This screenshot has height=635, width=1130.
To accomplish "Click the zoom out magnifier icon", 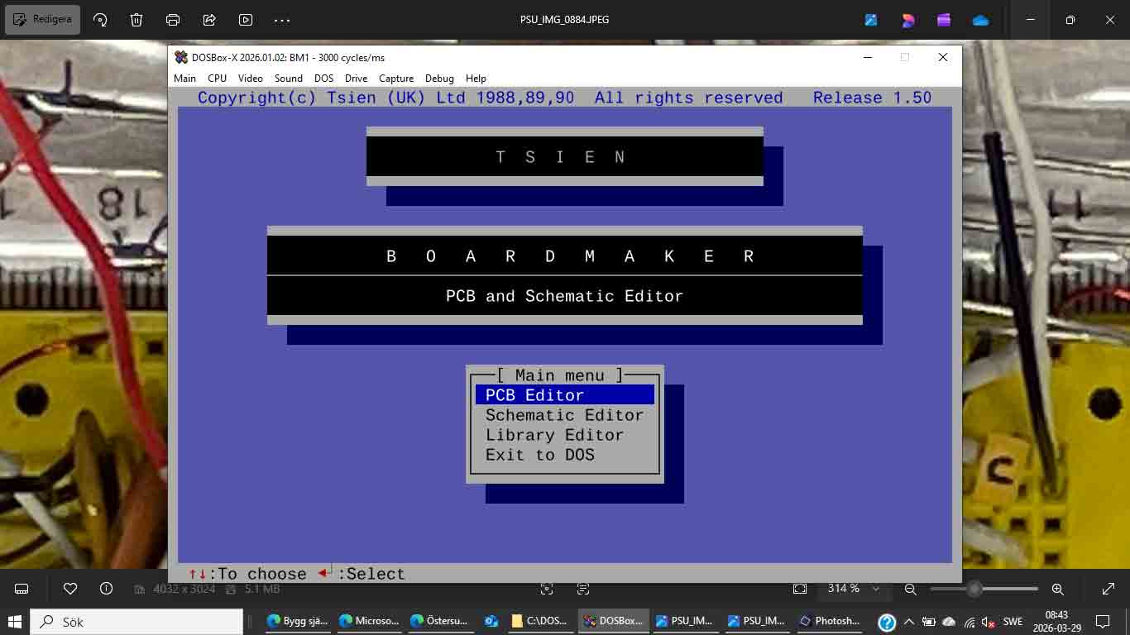I will coord(911,589).
